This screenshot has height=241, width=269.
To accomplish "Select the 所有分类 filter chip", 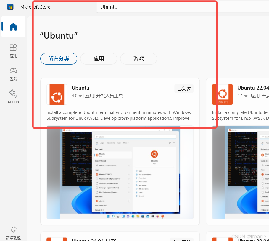I will pos(59,59).
